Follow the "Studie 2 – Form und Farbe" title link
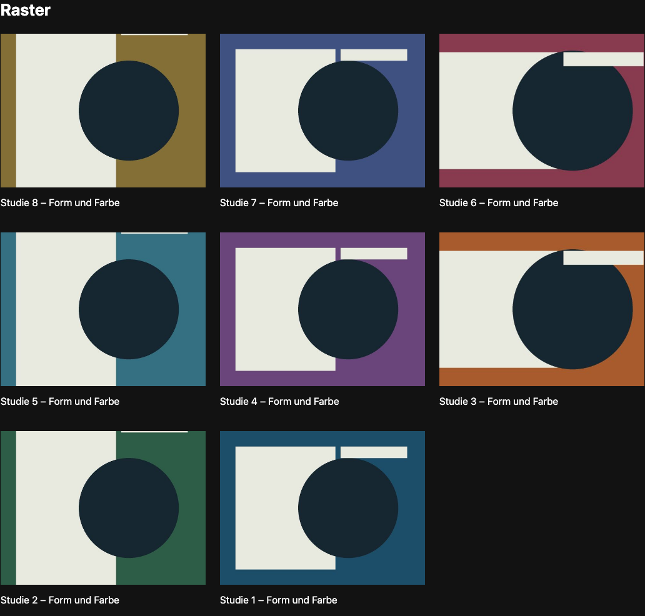 [60, 600]
